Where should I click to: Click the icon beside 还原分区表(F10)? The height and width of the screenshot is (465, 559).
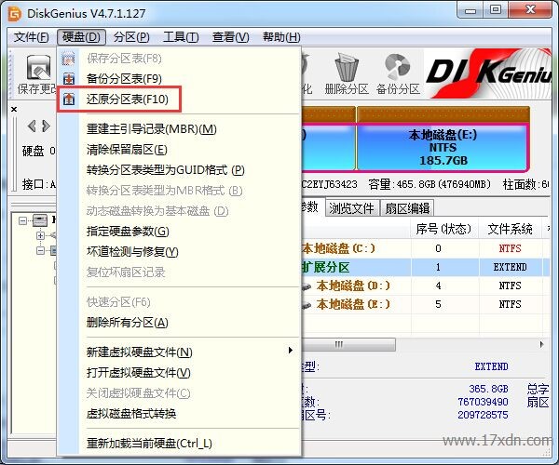tap(68, 99)
